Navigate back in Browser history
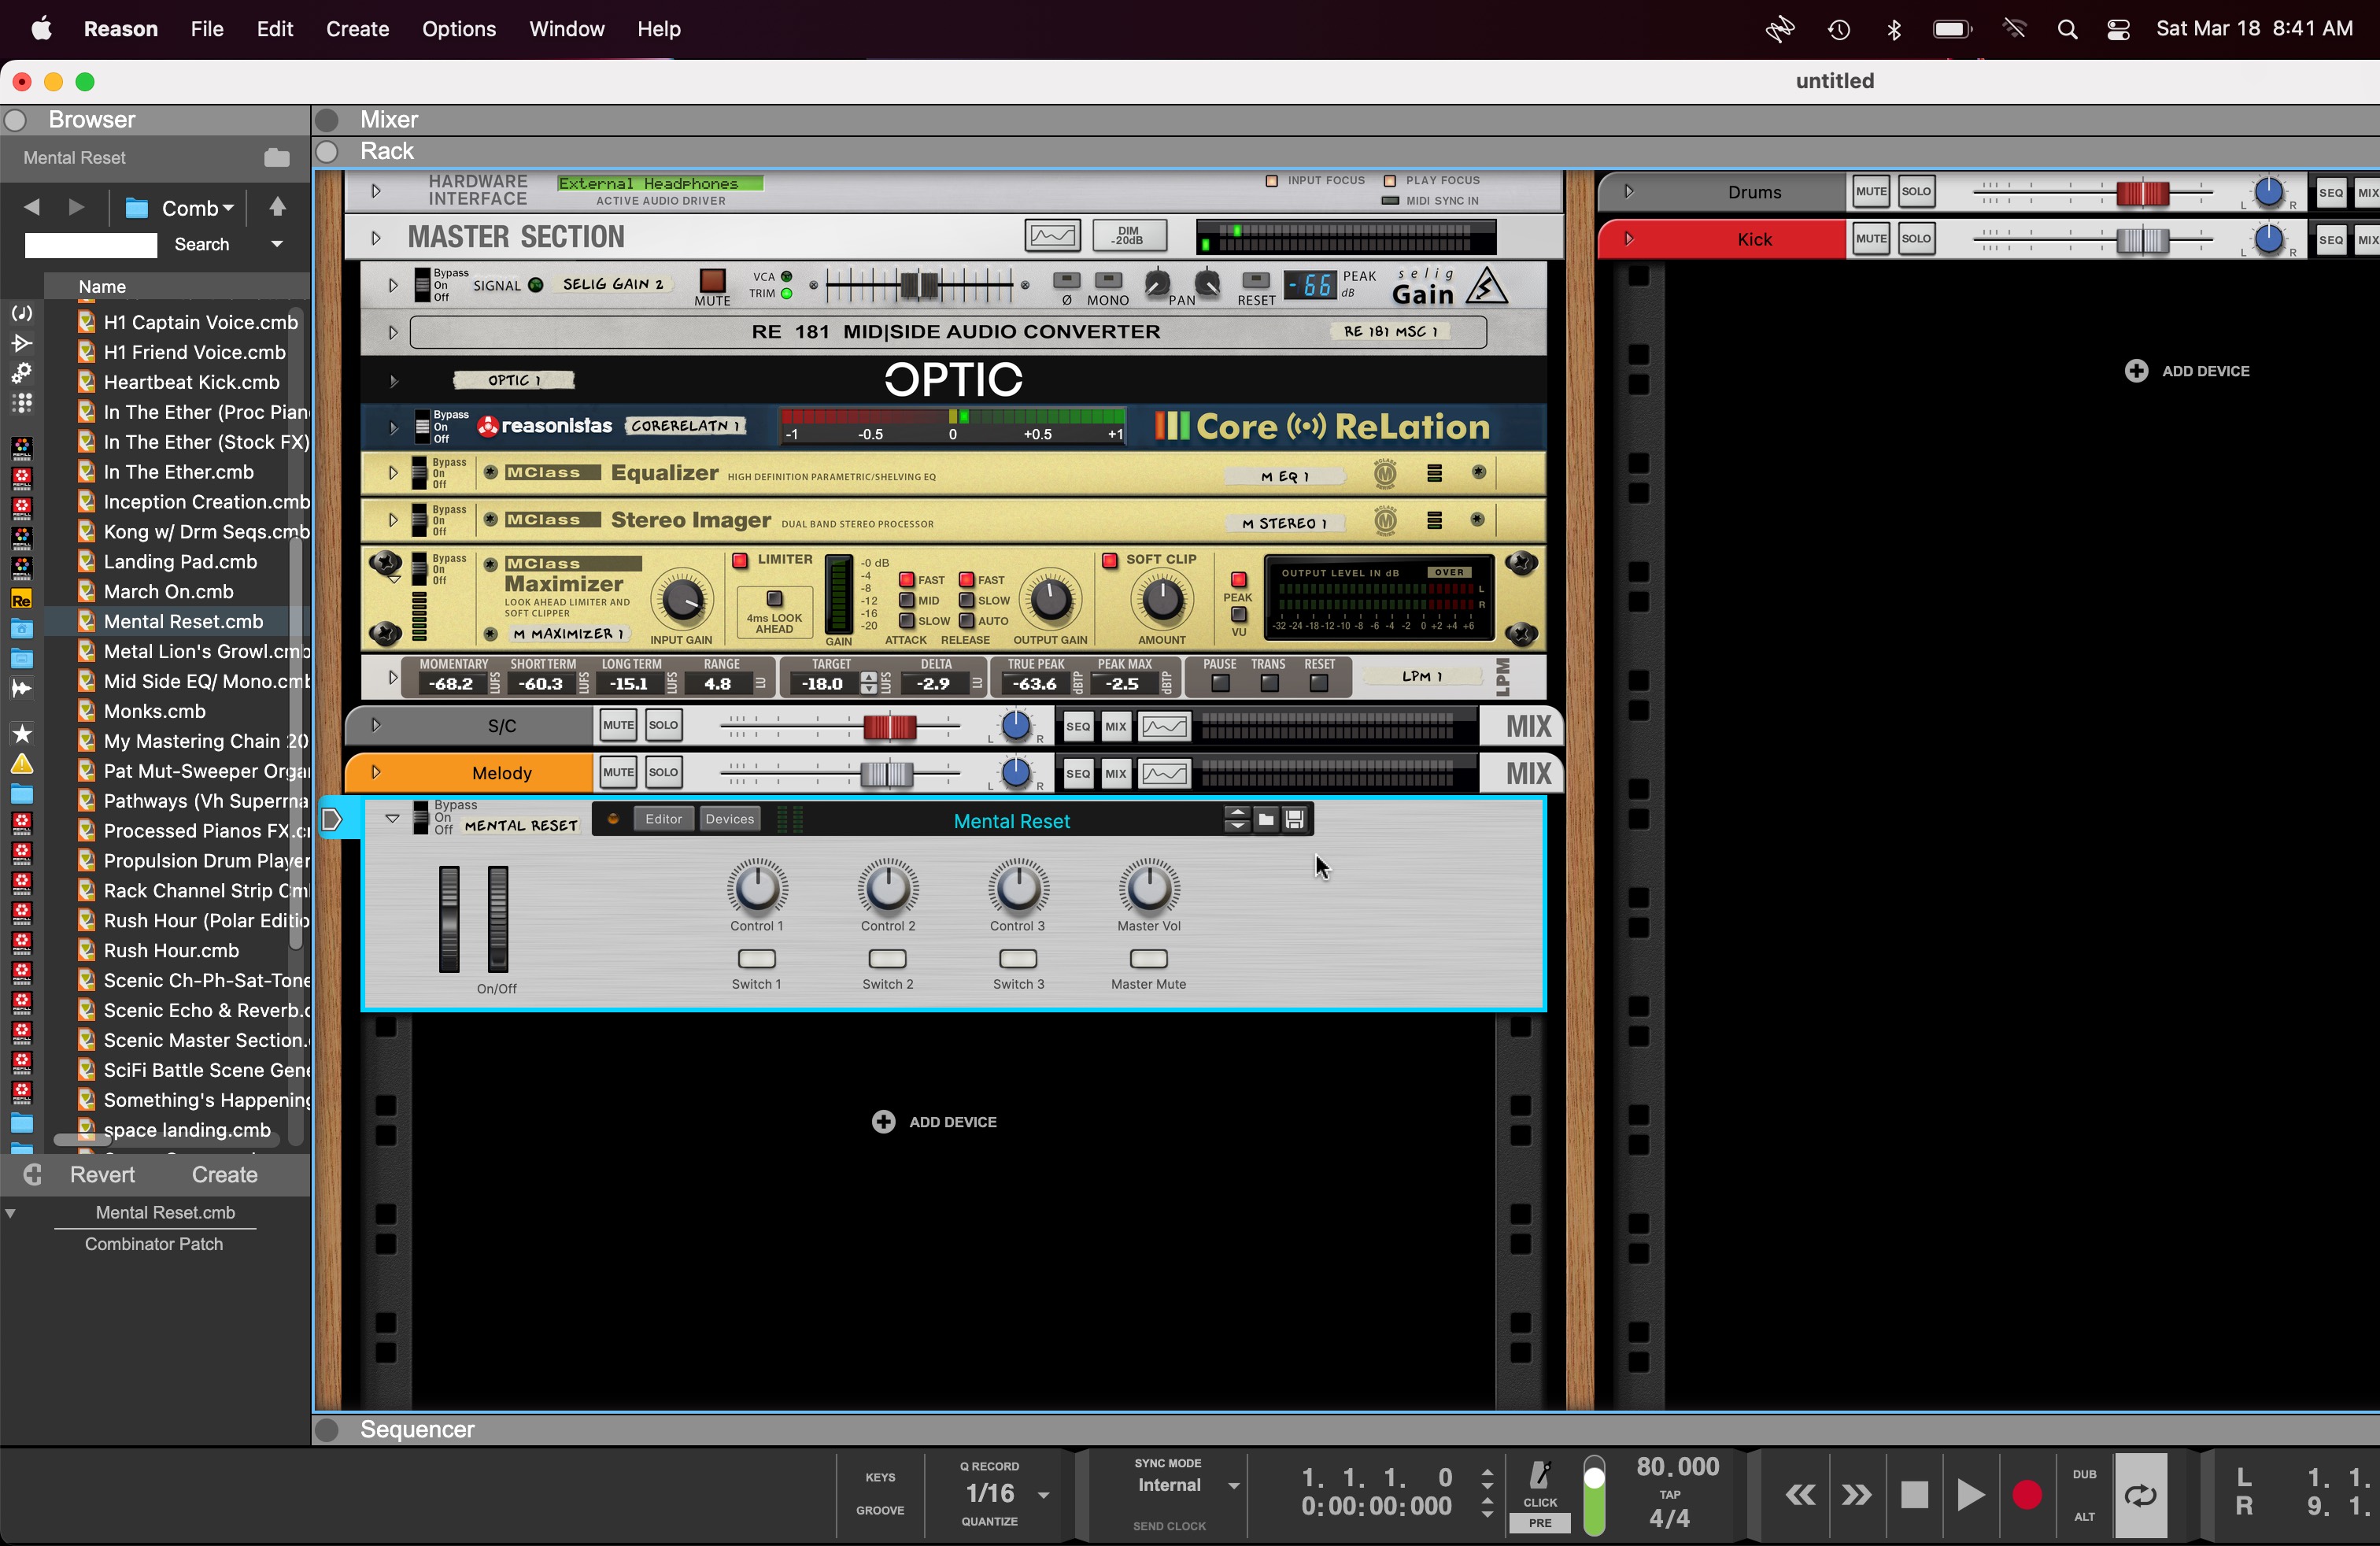 [x=32, y=207]
